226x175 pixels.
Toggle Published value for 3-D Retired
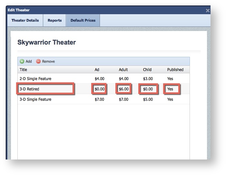click(x=171, y=89)
